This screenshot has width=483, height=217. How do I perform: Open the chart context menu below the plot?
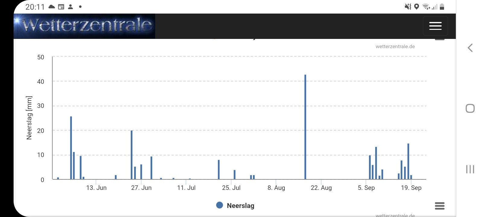click(x=440, y=206)
